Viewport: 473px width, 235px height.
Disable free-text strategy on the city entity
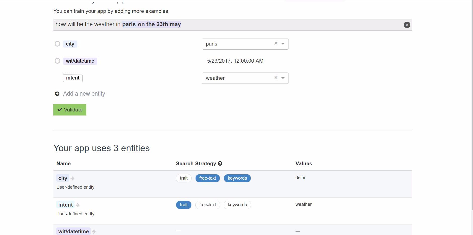207,178
